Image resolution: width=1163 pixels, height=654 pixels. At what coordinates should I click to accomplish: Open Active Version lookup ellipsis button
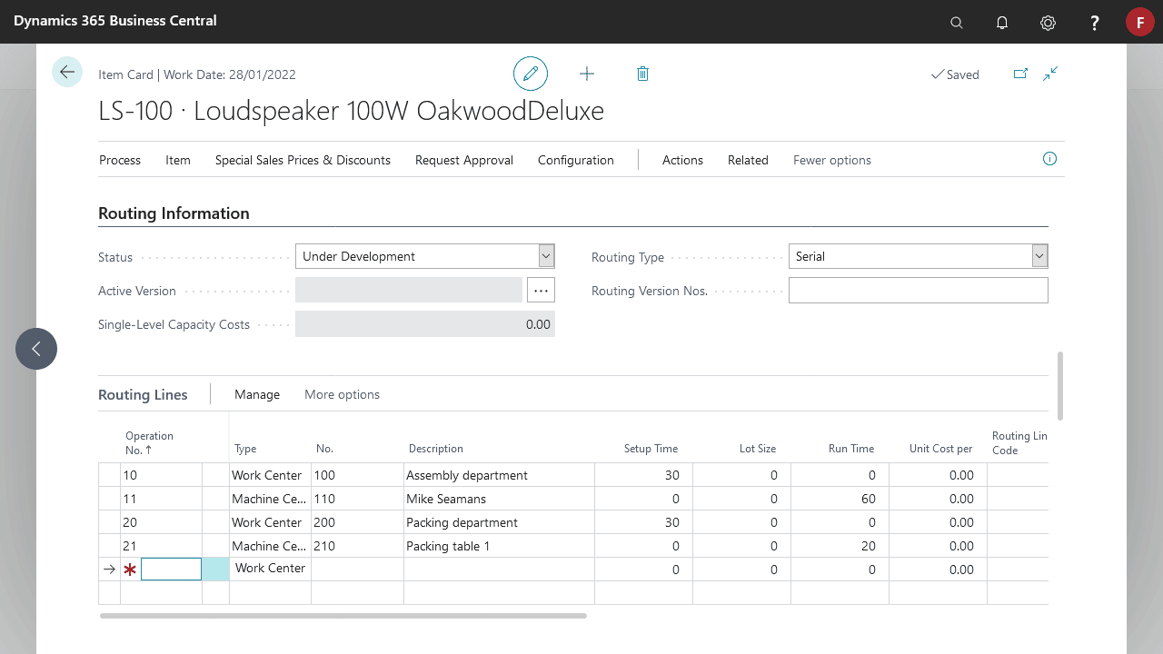(x=541, y=291)
